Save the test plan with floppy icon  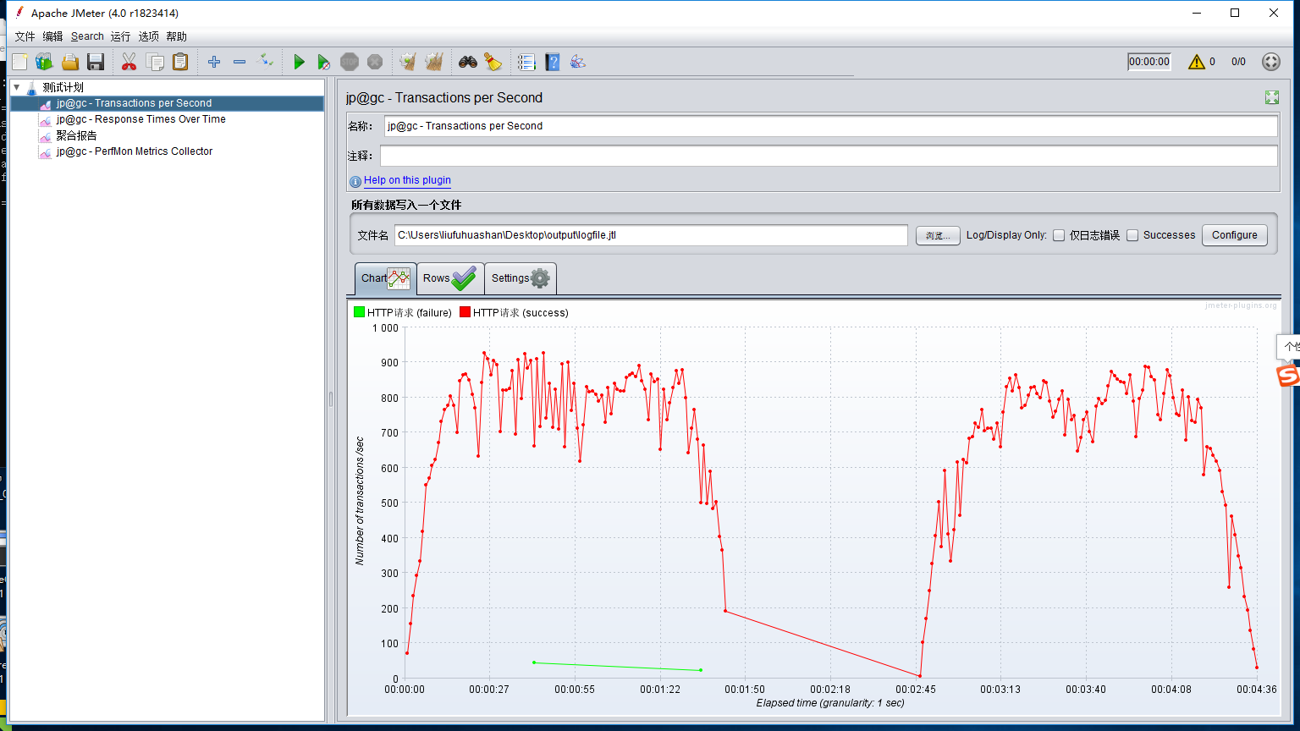coord(96,62)
